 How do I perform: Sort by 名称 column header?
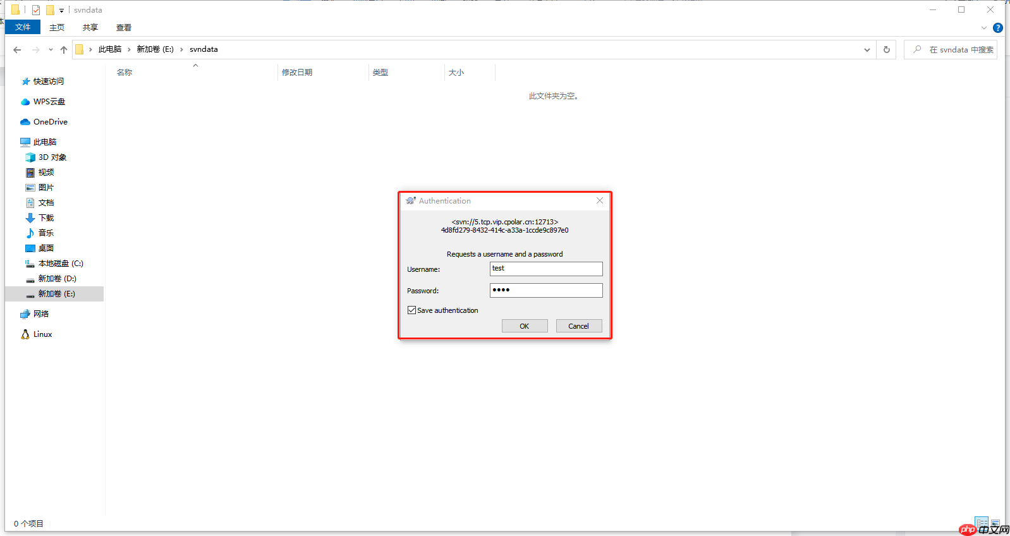[125, 73]
